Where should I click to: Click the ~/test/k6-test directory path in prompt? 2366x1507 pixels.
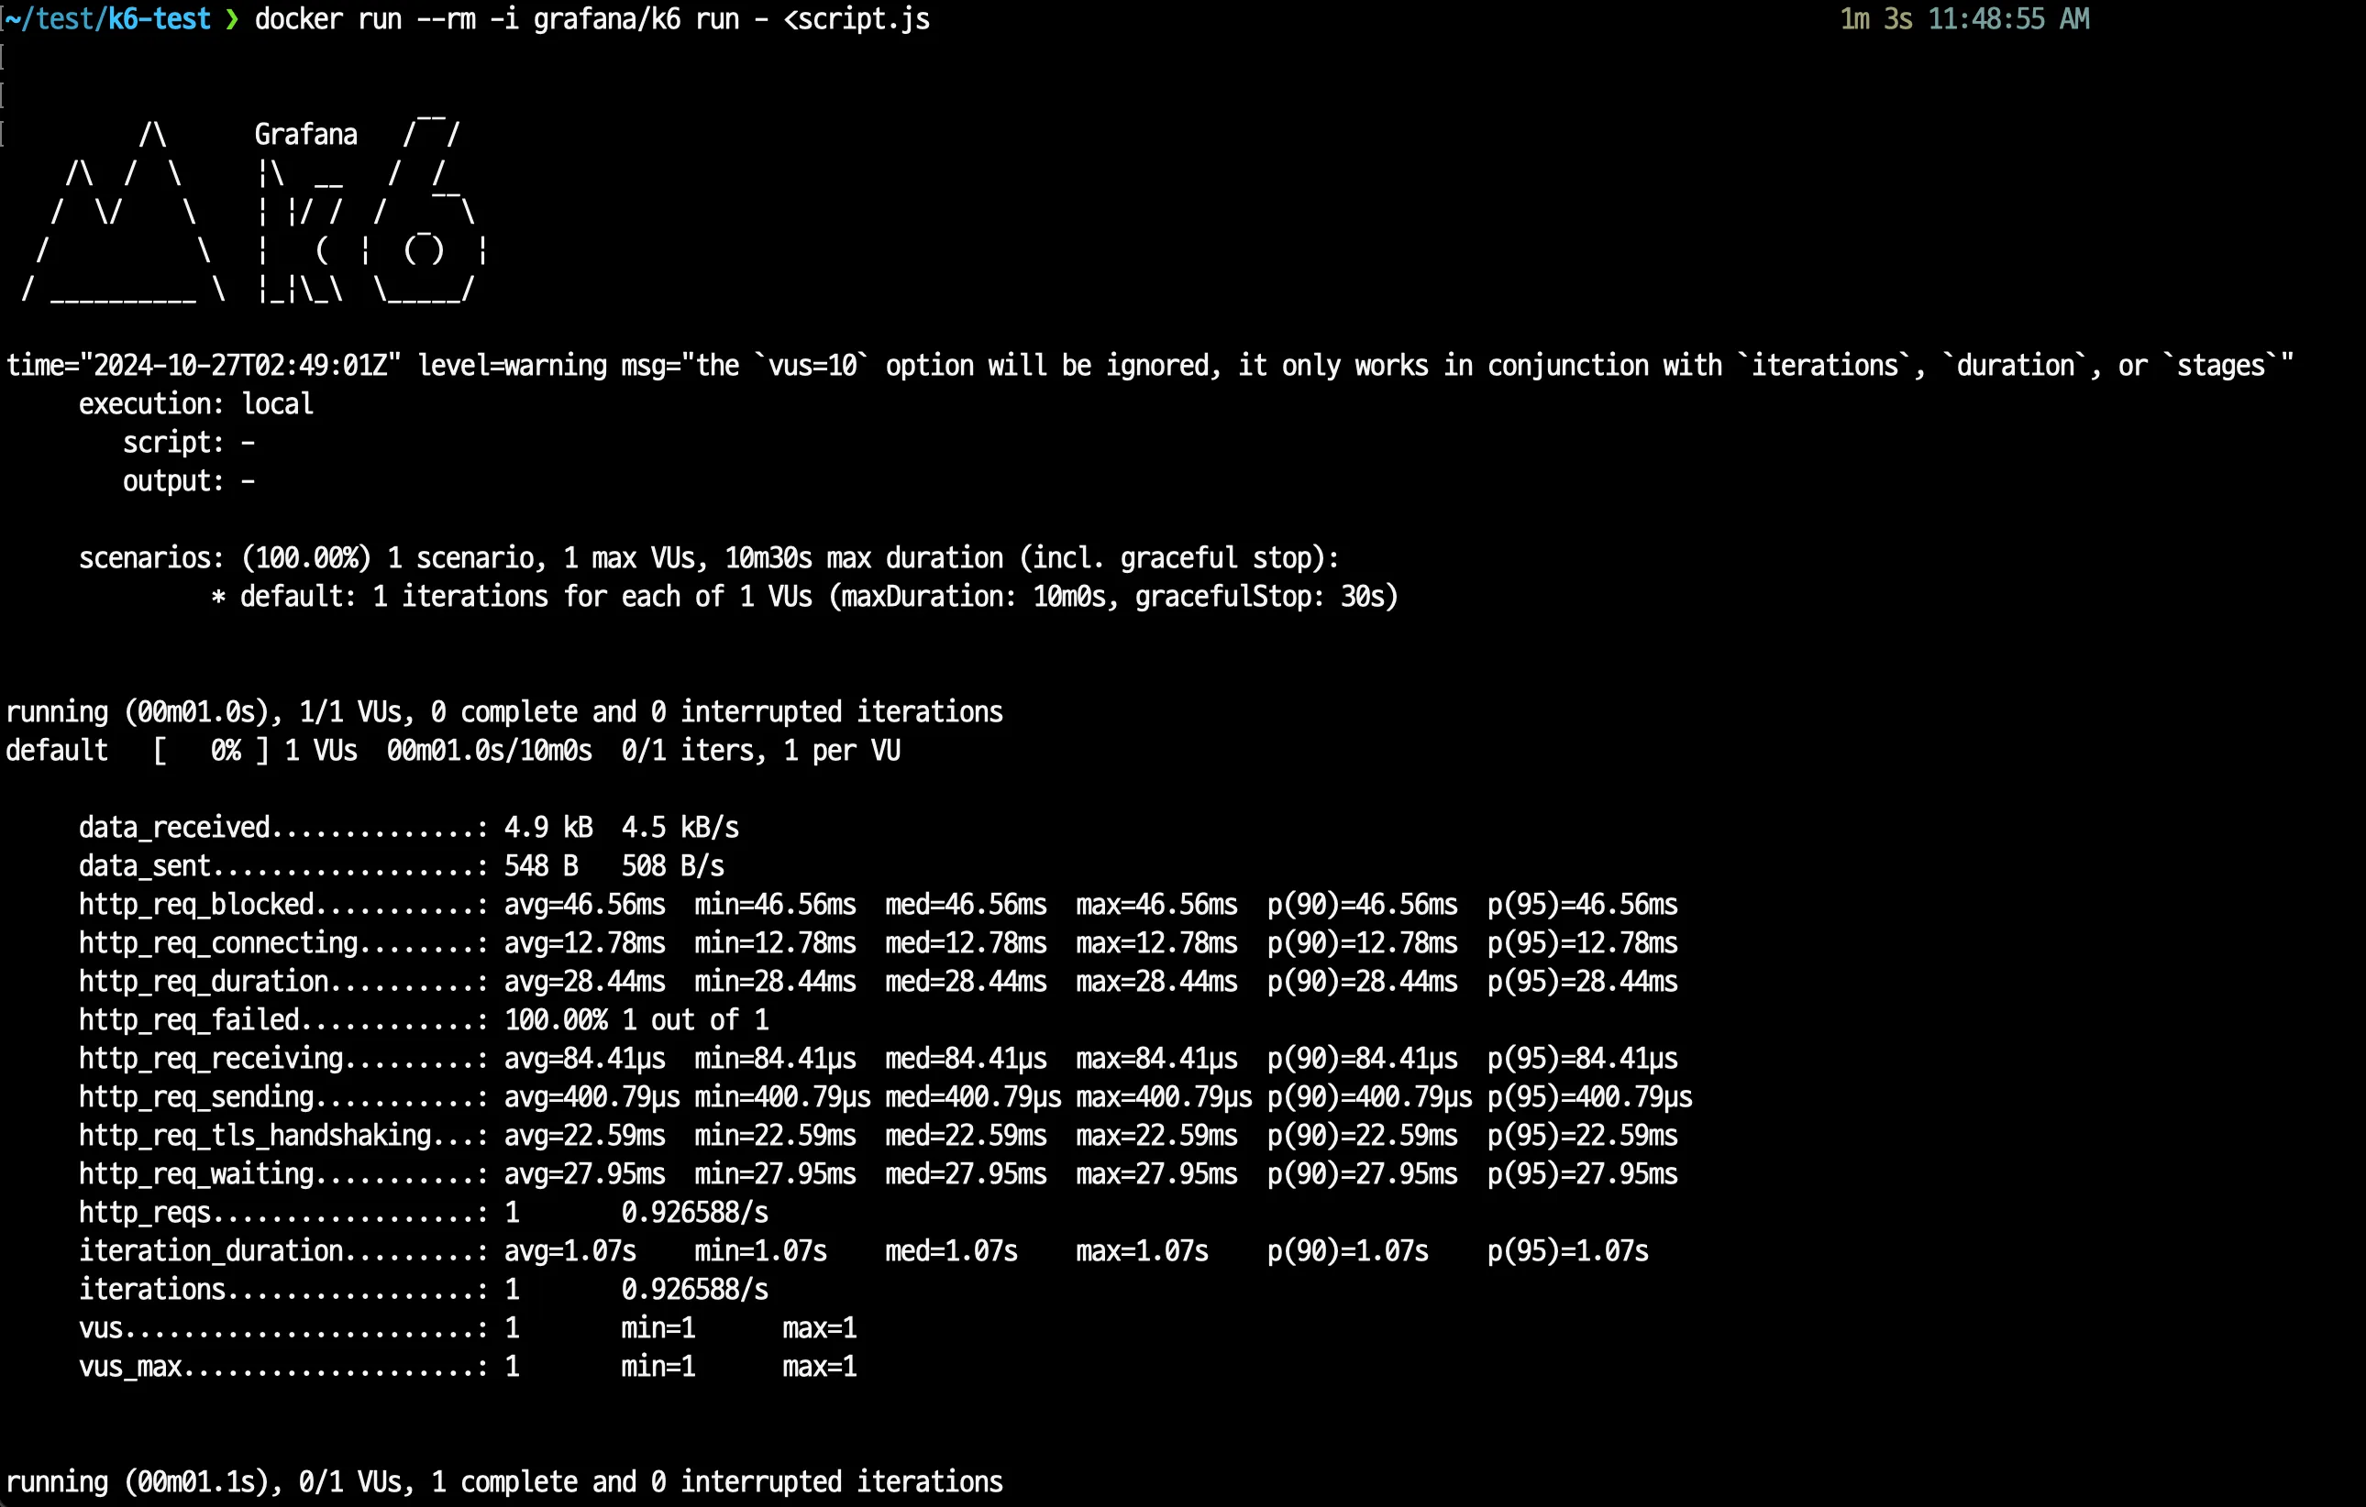coord(107,18)
